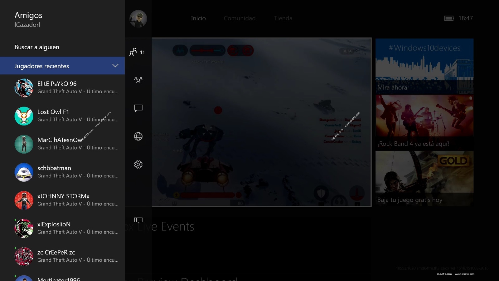The width and height of the screenshot is (499, 281).
Task: Open the Party group icon
Action: point(138,80)
